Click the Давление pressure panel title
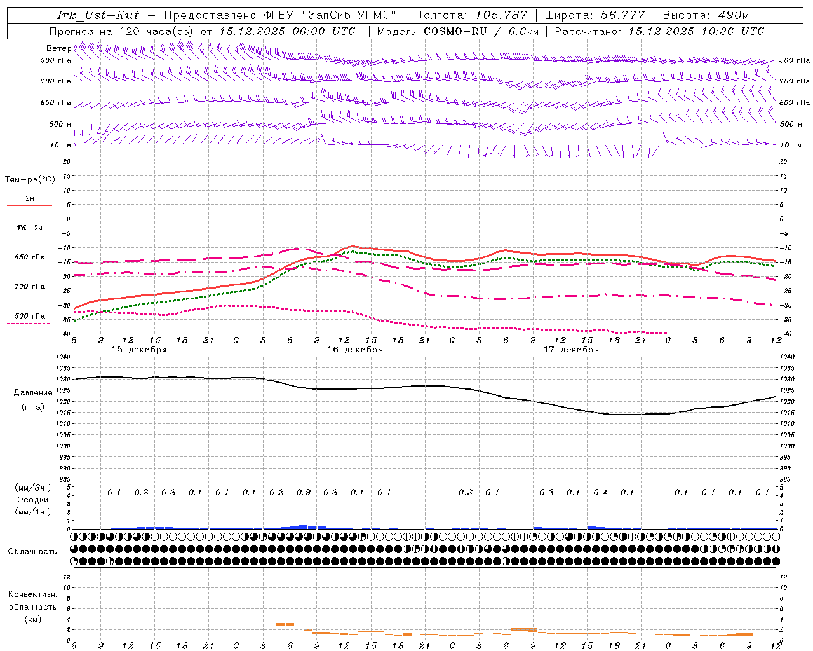This screenshot has width=813, height=651. point(33,393)
